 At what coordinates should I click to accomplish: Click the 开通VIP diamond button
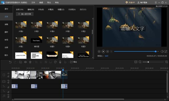130,2
